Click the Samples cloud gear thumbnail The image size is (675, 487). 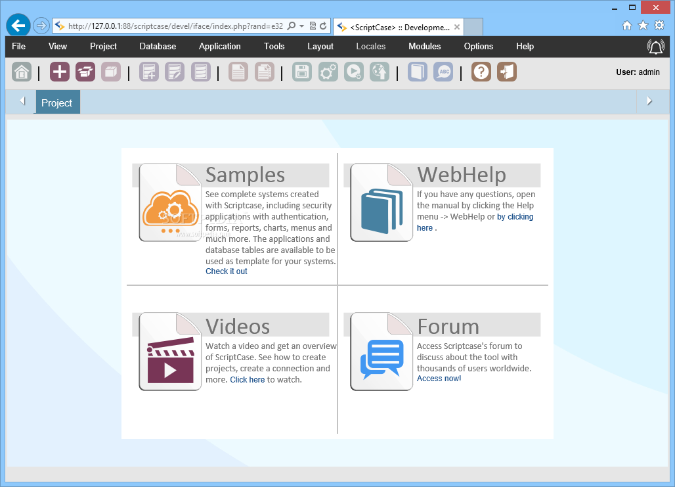(x=171, y=202)
